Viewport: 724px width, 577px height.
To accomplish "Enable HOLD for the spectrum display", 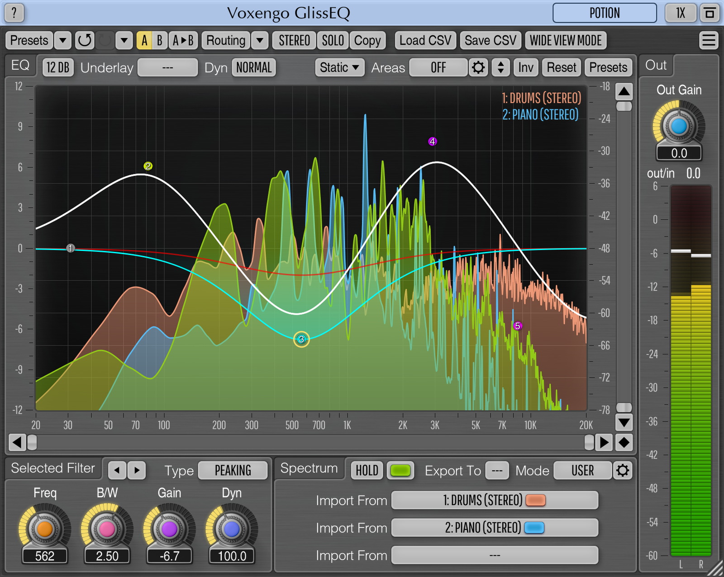I will click(367, 470).
